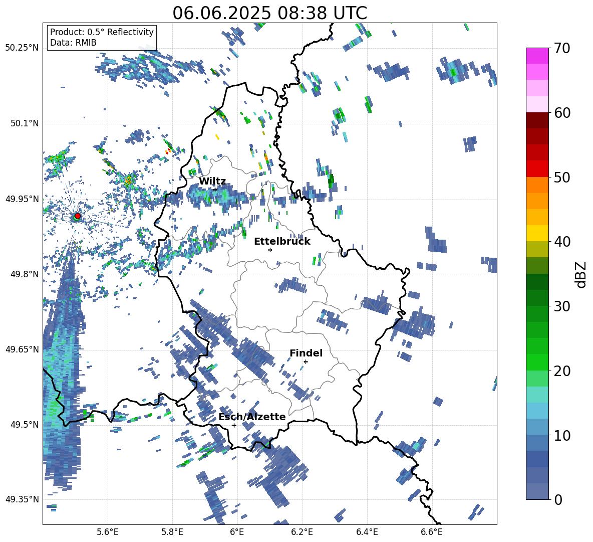Click the colorbar 0 tick label
This screenshot has width=593, height=542.
click(558, 499)
